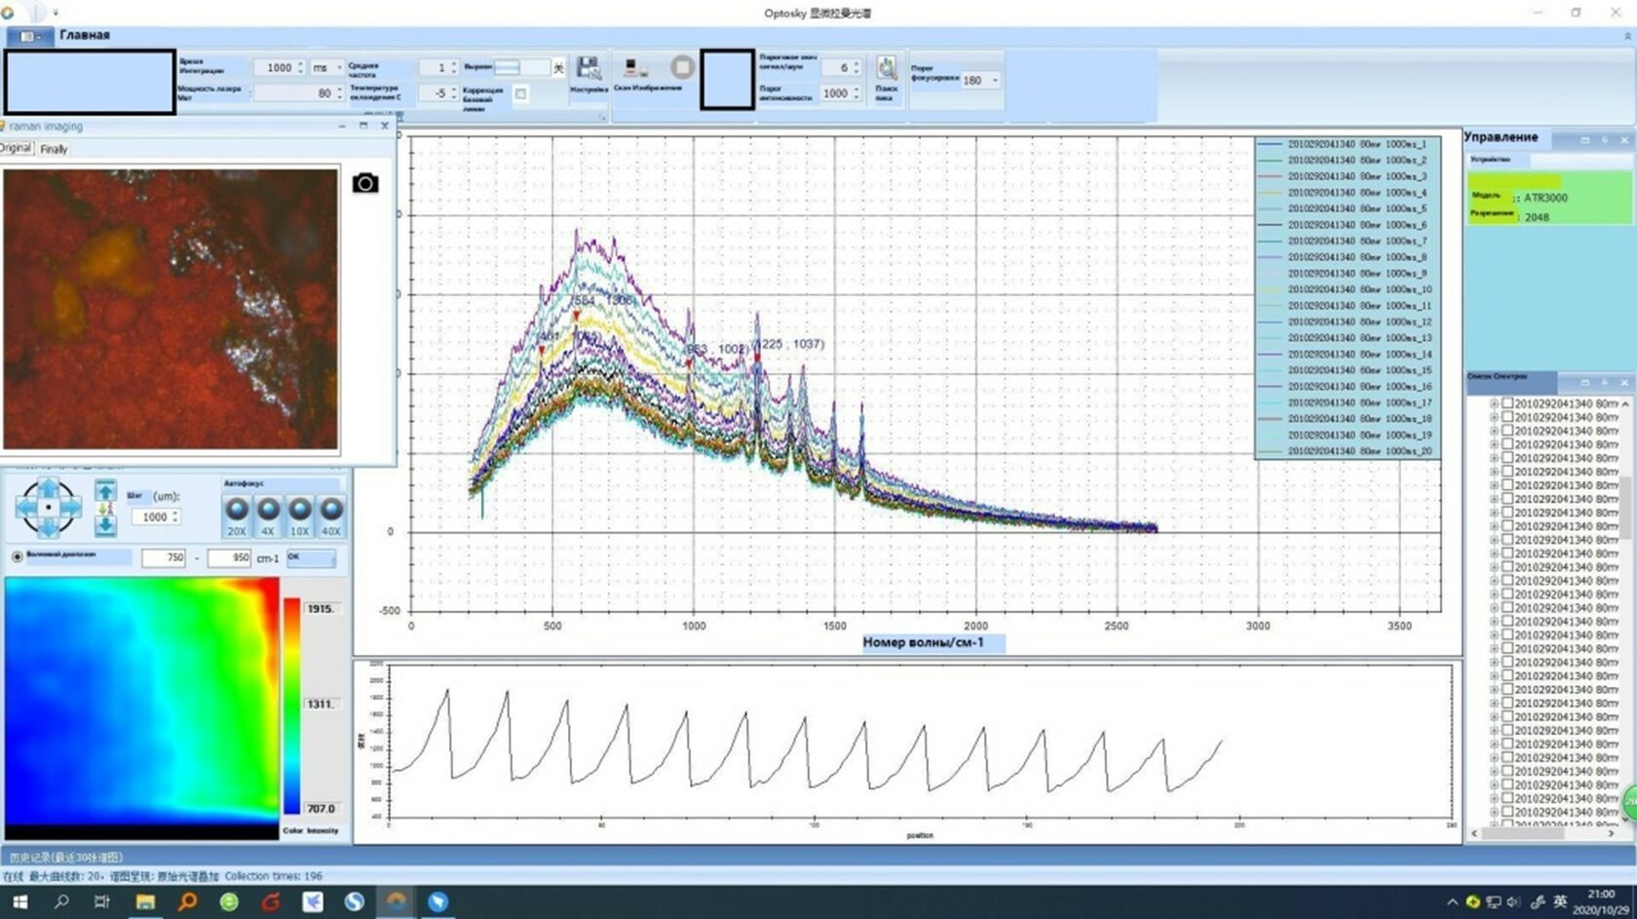Check the first spectrum in the spectra list
1637x919 pixels.
[x=1507, y=403]
